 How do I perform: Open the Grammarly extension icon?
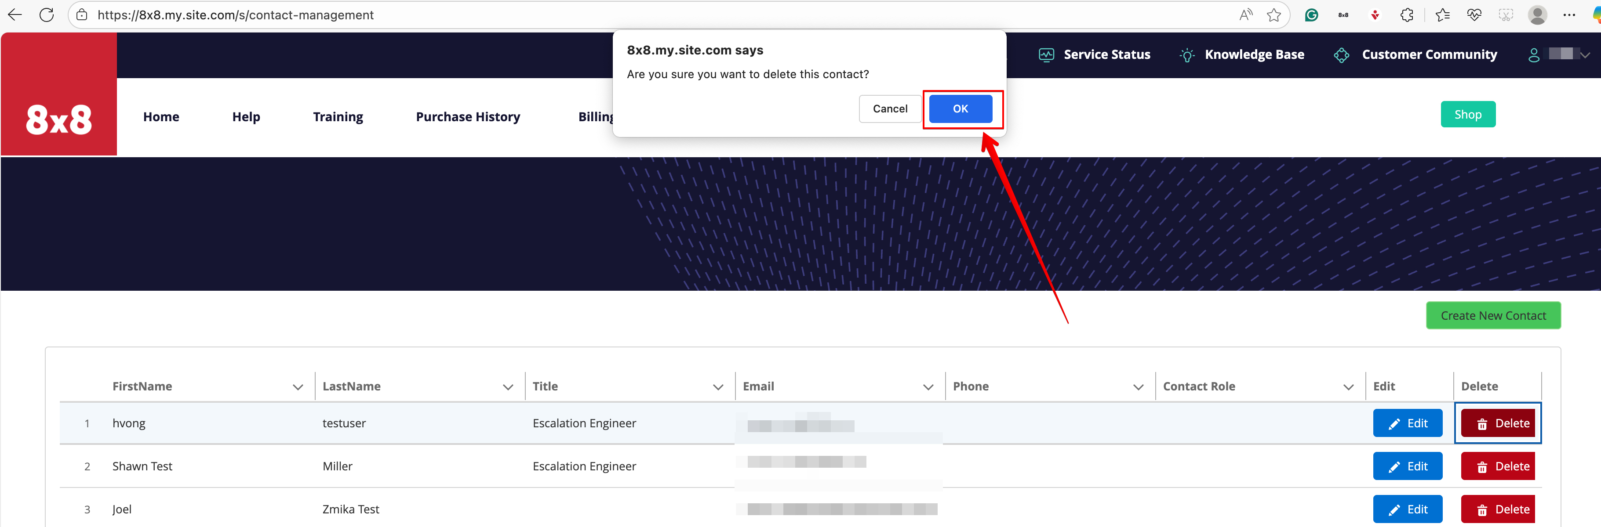point(1311,15)
